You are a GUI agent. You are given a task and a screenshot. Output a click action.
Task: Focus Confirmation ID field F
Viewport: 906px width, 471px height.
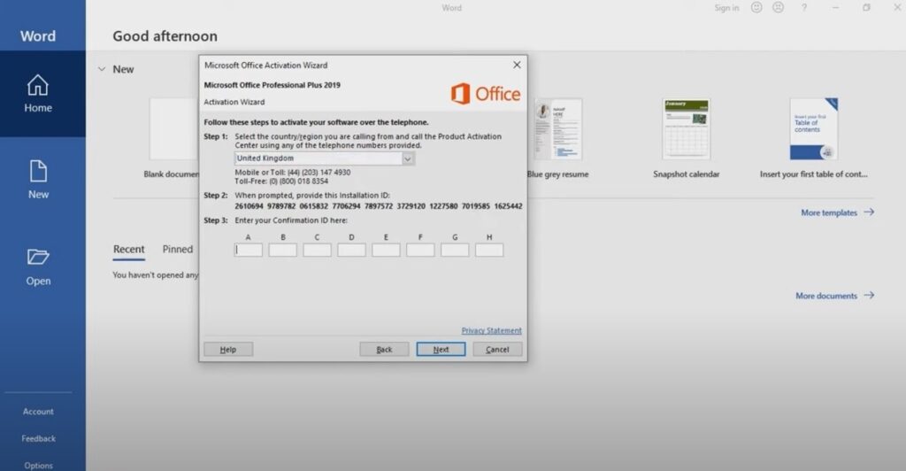[x=420, y=250]
